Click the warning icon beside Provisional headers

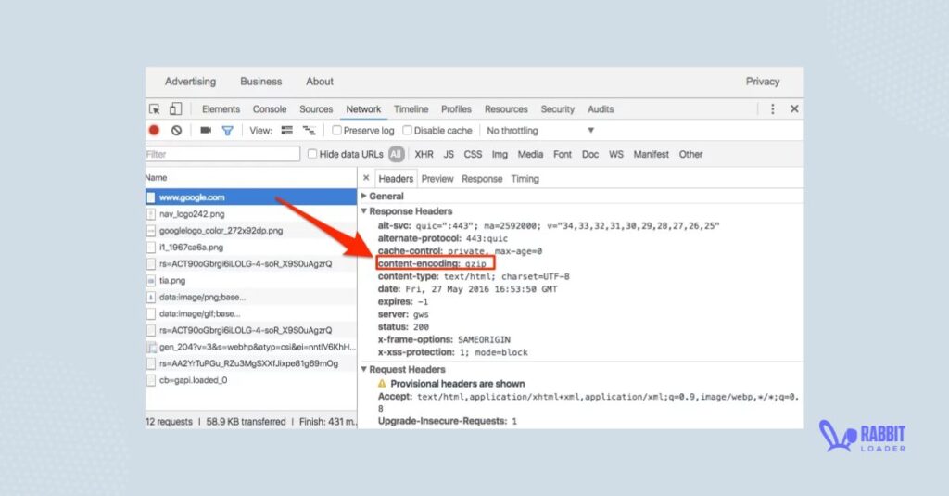tap(382, 383)
